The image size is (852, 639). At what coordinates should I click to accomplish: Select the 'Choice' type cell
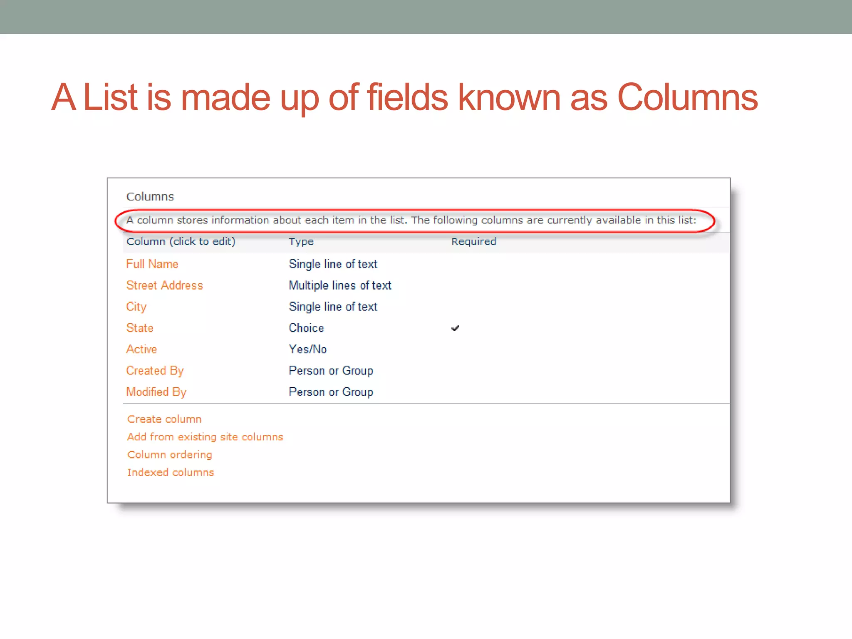pyautogui.click(x=306, y=328)
